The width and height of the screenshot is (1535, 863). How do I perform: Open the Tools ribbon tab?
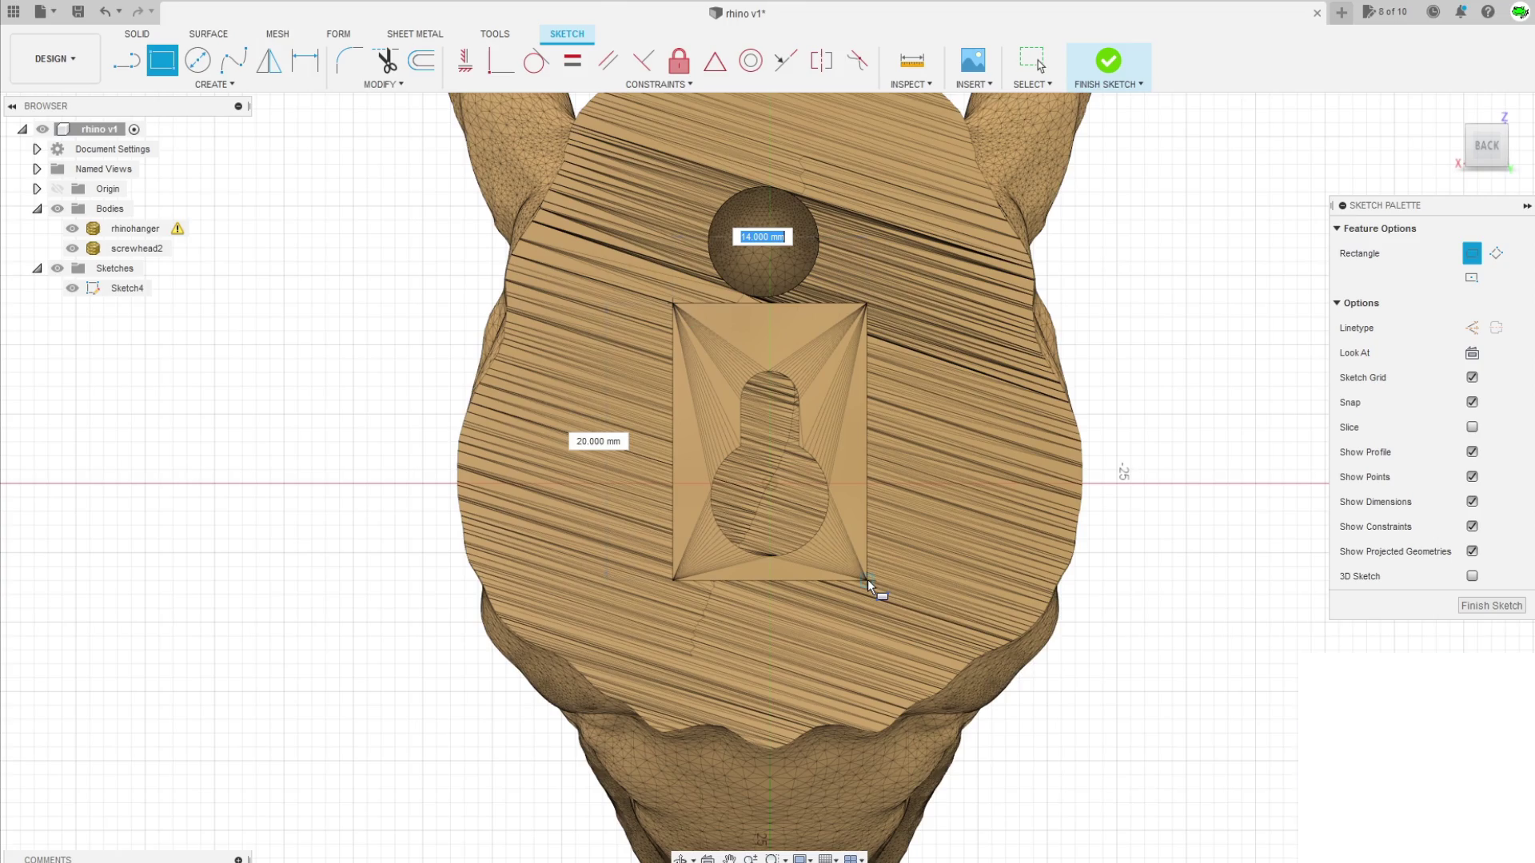tap(495, 34)
